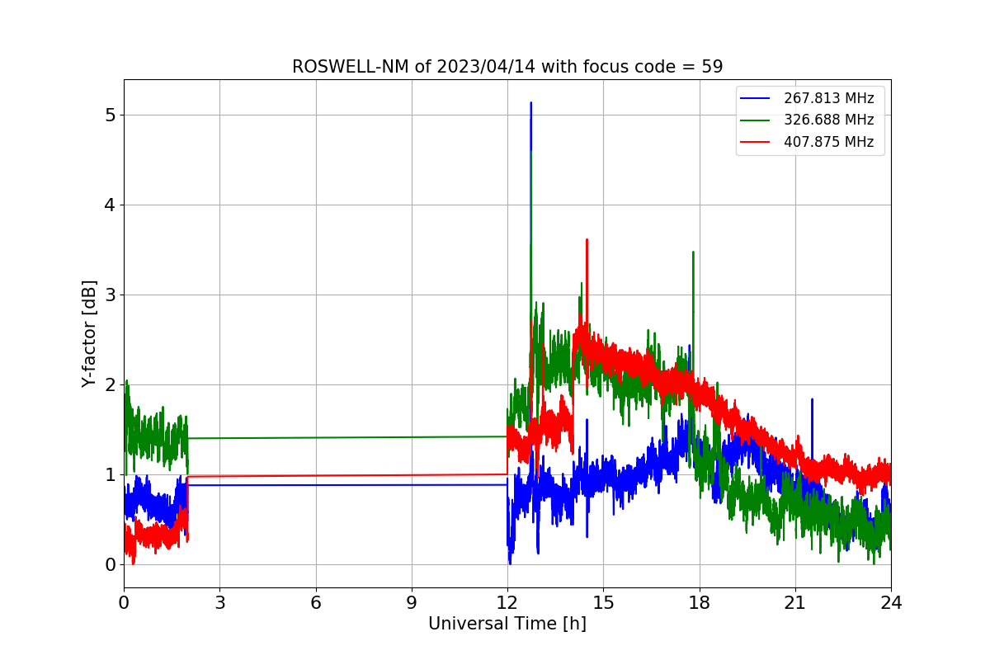990x660 pixels.
Task: Click y-axis tick label 3
Action: (x=111, y=295)
